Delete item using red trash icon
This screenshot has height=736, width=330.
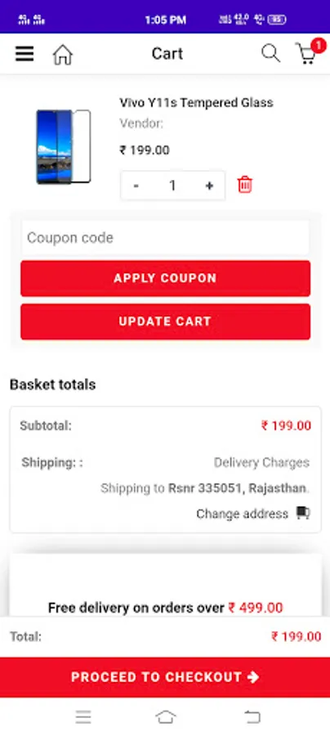coord(245,185)
